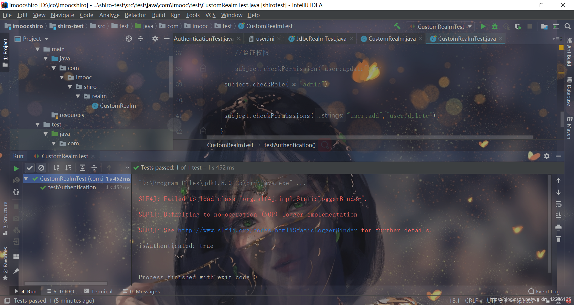Switch to user.ini editor tab

click(x=265, y=39)
